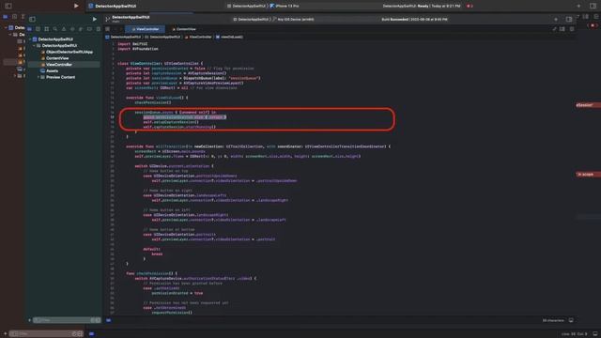The image size is (601, 338).
Task: Toggle the navigator sidebar in front window
Action: pos(32,19)
